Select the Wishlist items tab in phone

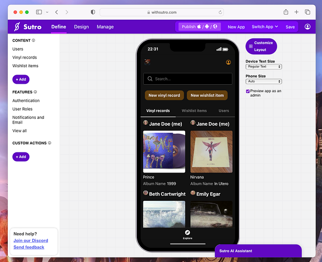[x=194, y=111]
